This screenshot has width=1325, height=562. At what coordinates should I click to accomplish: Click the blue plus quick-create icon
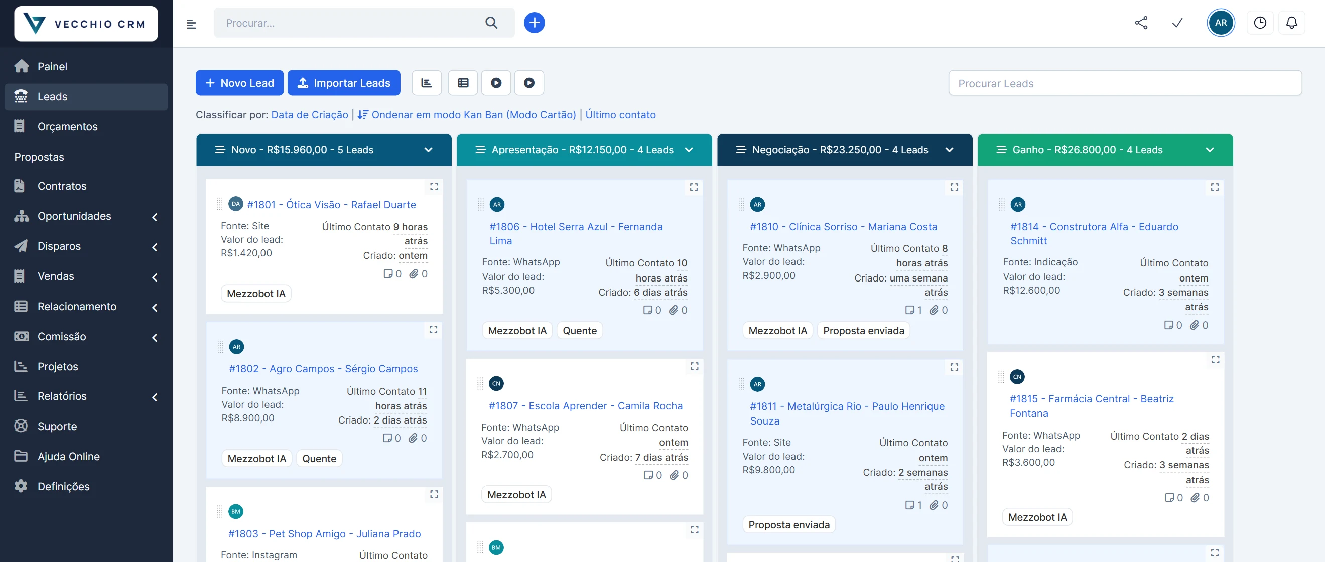535,23
